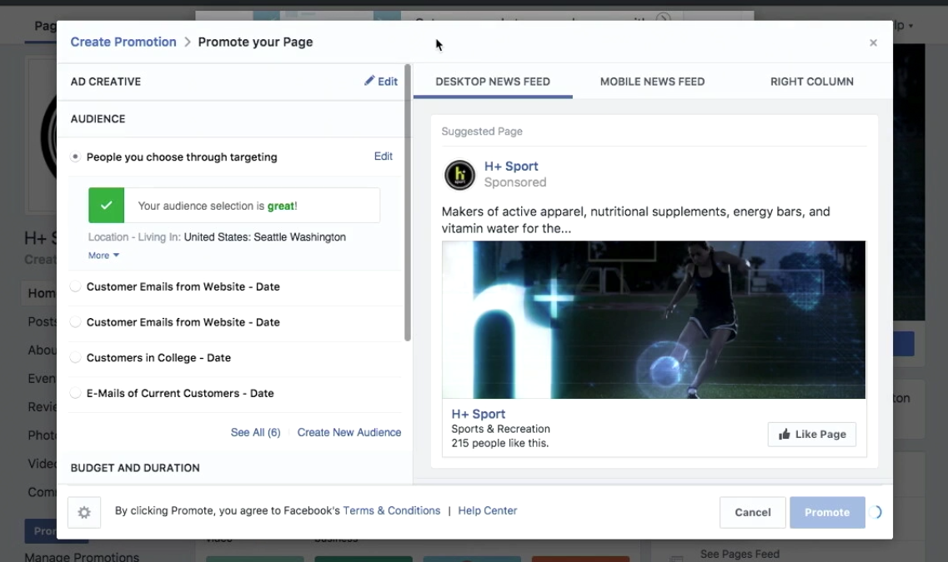The image size is (948, 562).
Task: Select Customers in College audience
Action: coord(75,357)
